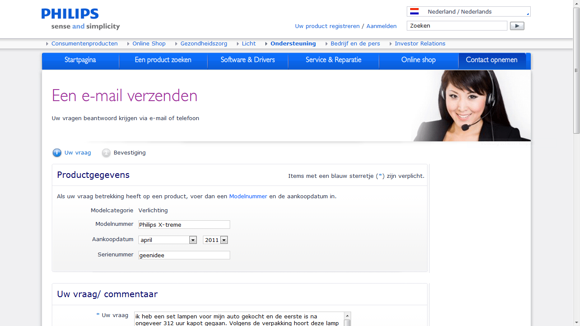Switch to the Software & Drivers tab
The image size is (580, 326).
click(x=248, y=60)
